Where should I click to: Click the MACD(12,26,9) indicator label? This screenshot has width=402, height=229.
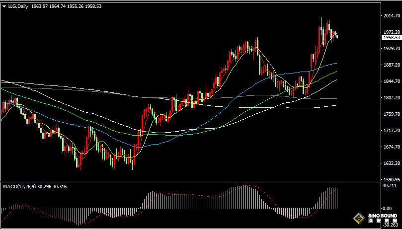(19, 187)
